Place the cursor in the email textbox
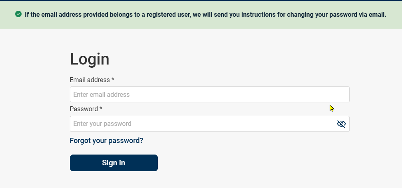Viewport: 402px width, 188px height. (x=209, y=94)
